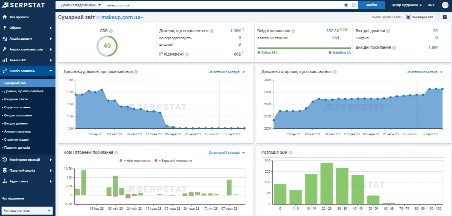Click the Аудит сайту sidebar icon
Screen dimensions: 452x216
coord(4,181)
